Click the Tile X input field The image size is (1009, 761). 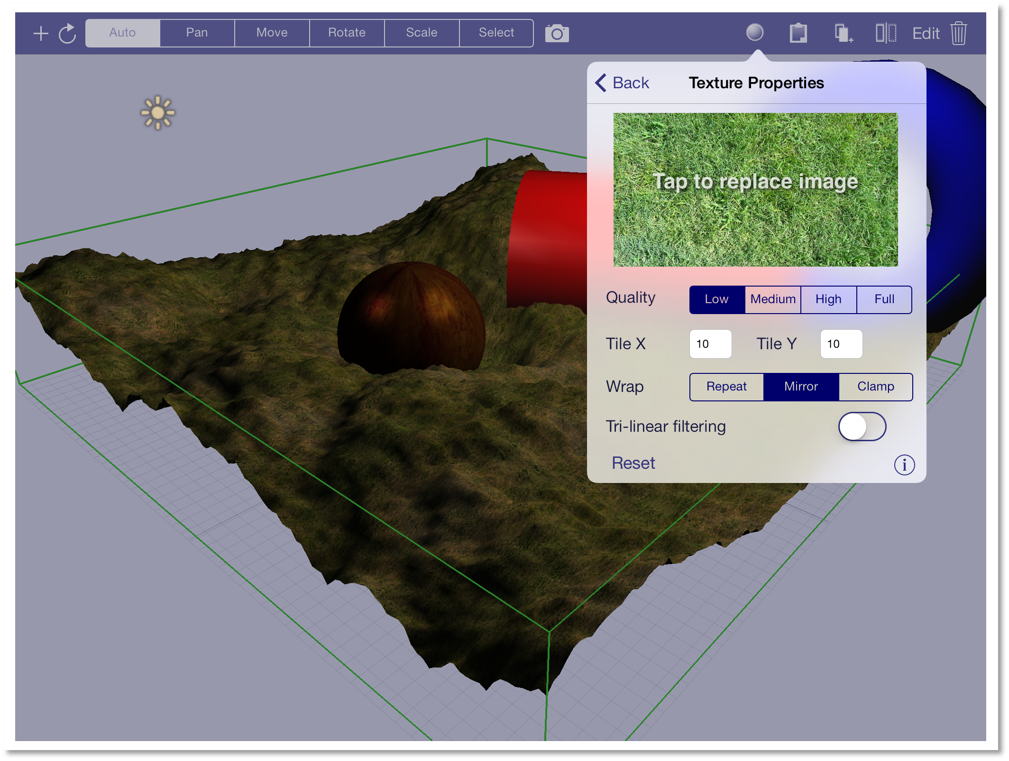[710, 344]
